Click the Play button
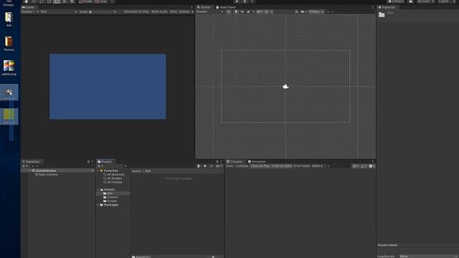The width and height of the screenshot is (459, 258). tap(237, 1)
